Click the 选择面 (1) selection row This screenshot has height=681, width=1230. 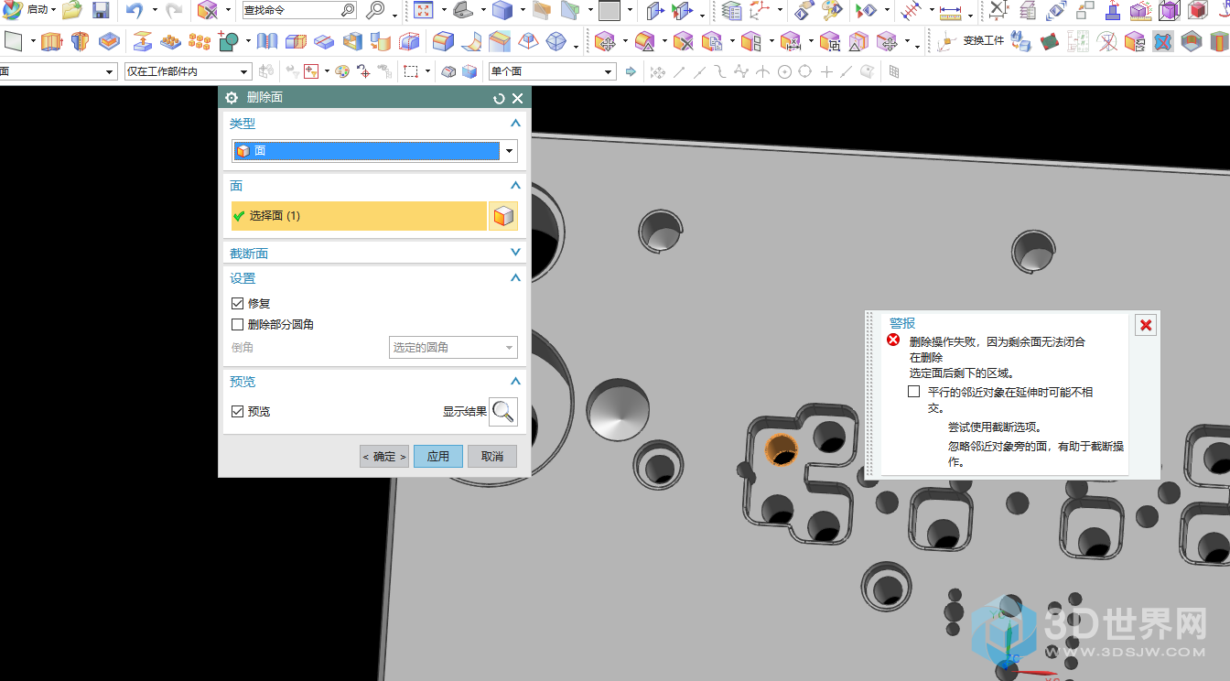pos(359,216)
